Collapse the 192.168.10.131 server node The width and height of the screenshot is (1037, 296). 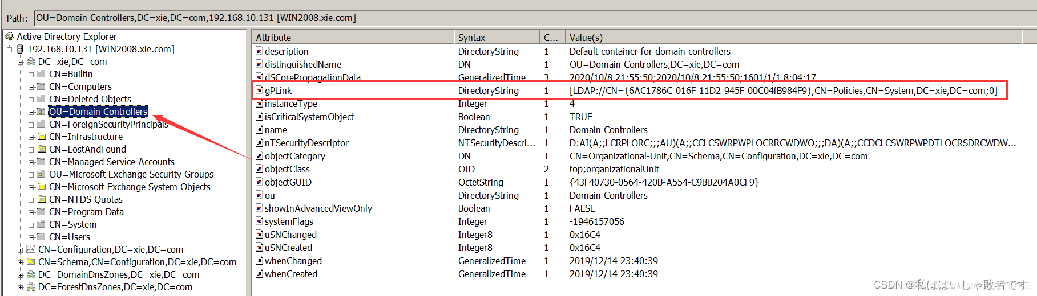(9, 50)
